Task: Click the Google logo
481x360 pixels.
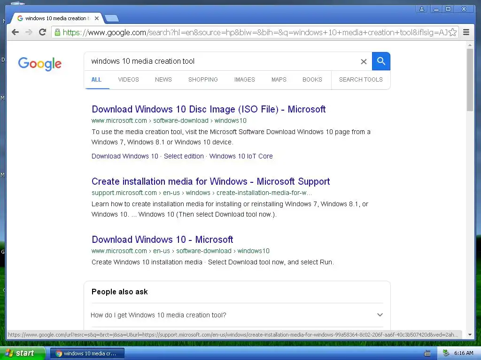Action: pyautogui.click(x=40, y=64)
